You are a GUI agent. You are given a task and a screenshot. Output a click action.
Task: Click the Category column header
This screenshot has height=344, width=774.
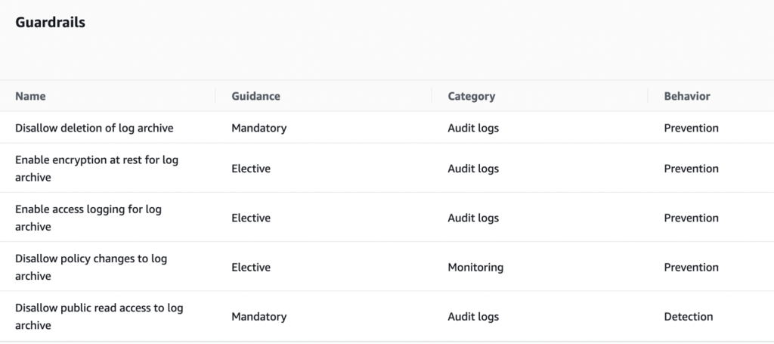tap(472, 96)
